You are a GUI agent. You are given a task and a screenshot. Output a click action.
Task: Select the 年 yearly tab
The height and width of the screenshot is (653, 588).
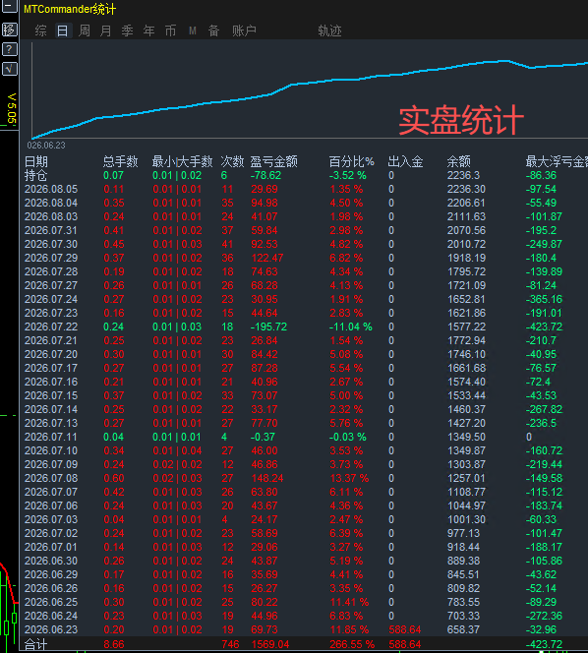click(148, 30)
